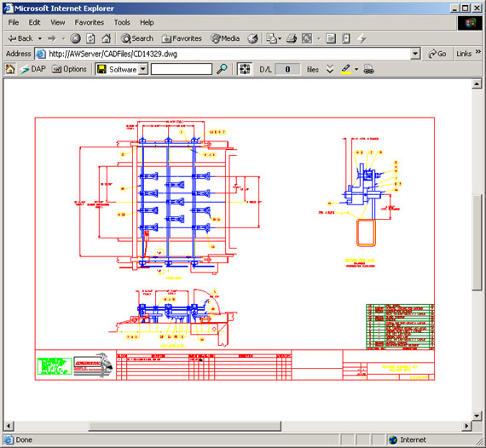Click the DAP toolbar home icon
The image size is (486, 448).
click(x=10, y=69)
